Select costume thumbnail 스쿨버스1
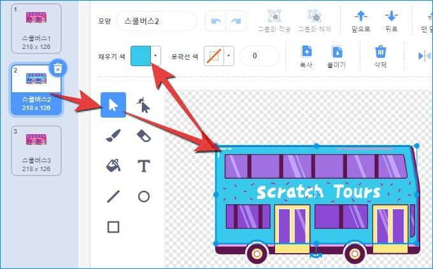This screenshot has height=269, width=433. pyautogui.click(x=36, y=29)
